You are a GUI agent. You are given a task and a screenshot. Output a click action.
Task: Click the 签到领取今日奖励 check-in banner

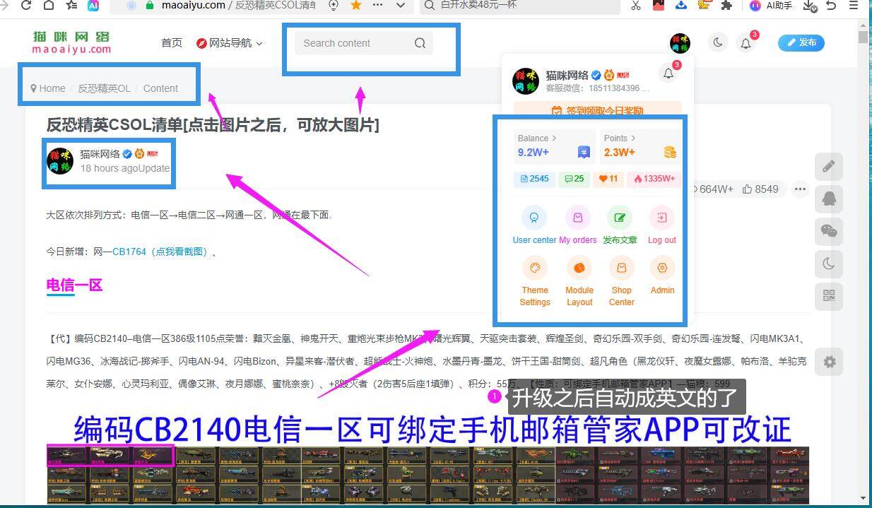coord(598,110)
